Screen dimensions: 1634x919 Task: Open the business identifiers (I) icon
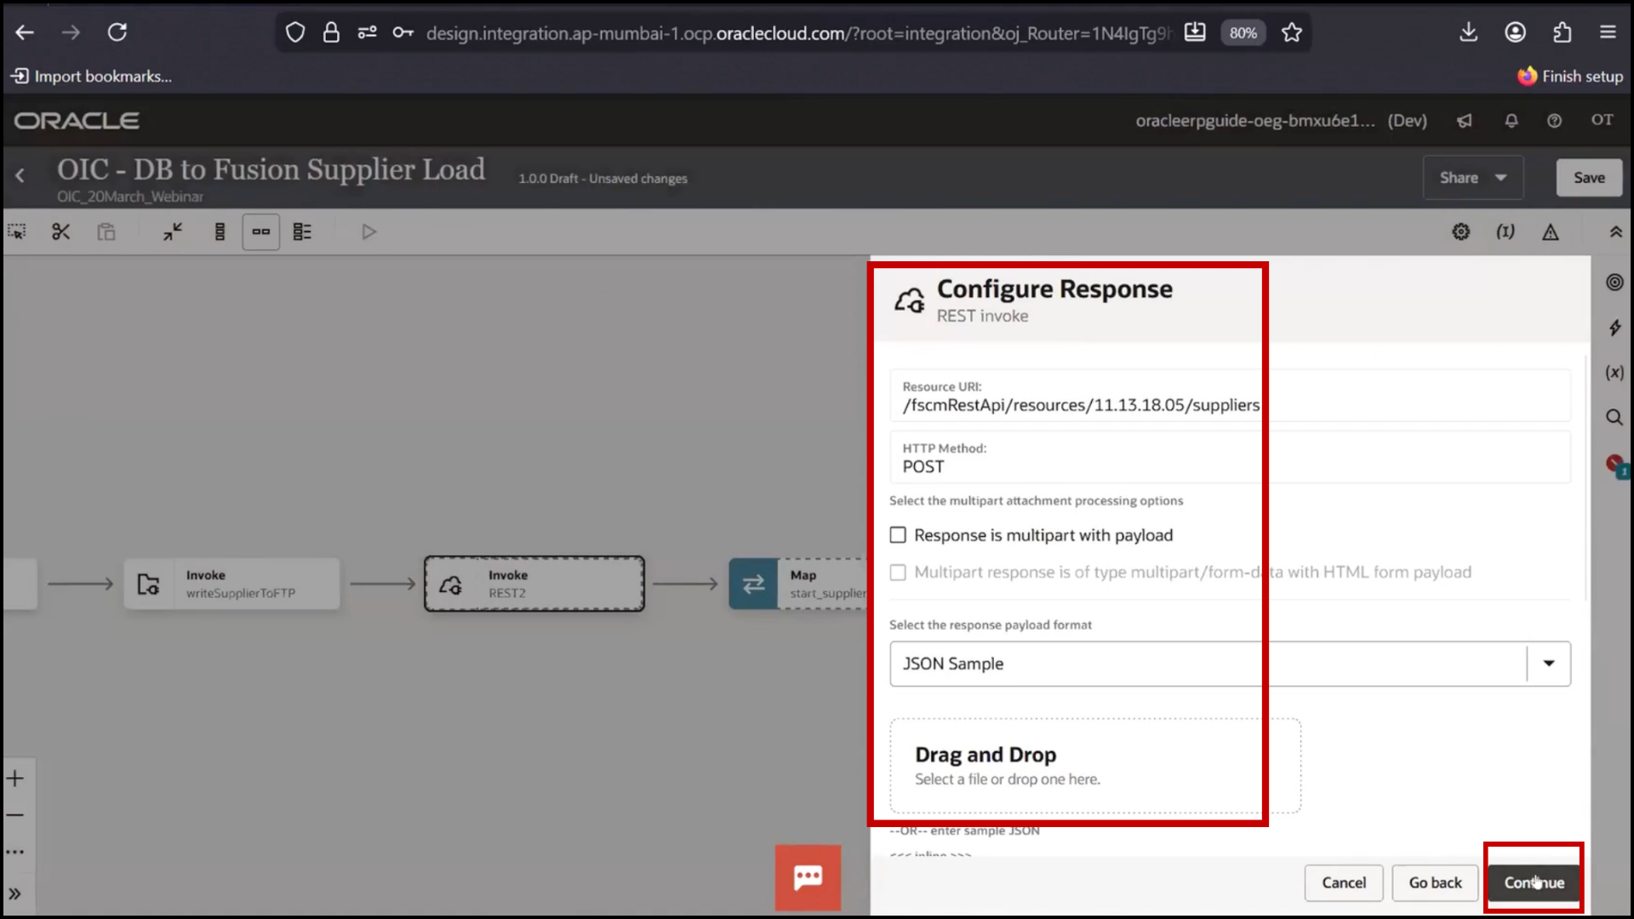[x=1505, y=231]
